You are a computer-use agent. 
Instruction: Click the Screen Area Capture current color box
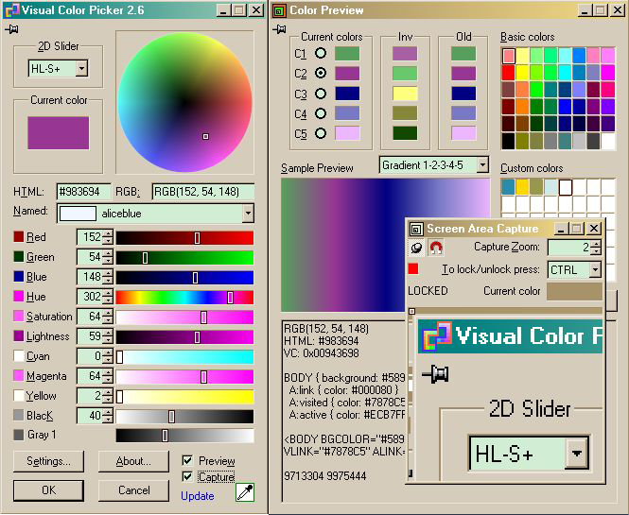574,291
